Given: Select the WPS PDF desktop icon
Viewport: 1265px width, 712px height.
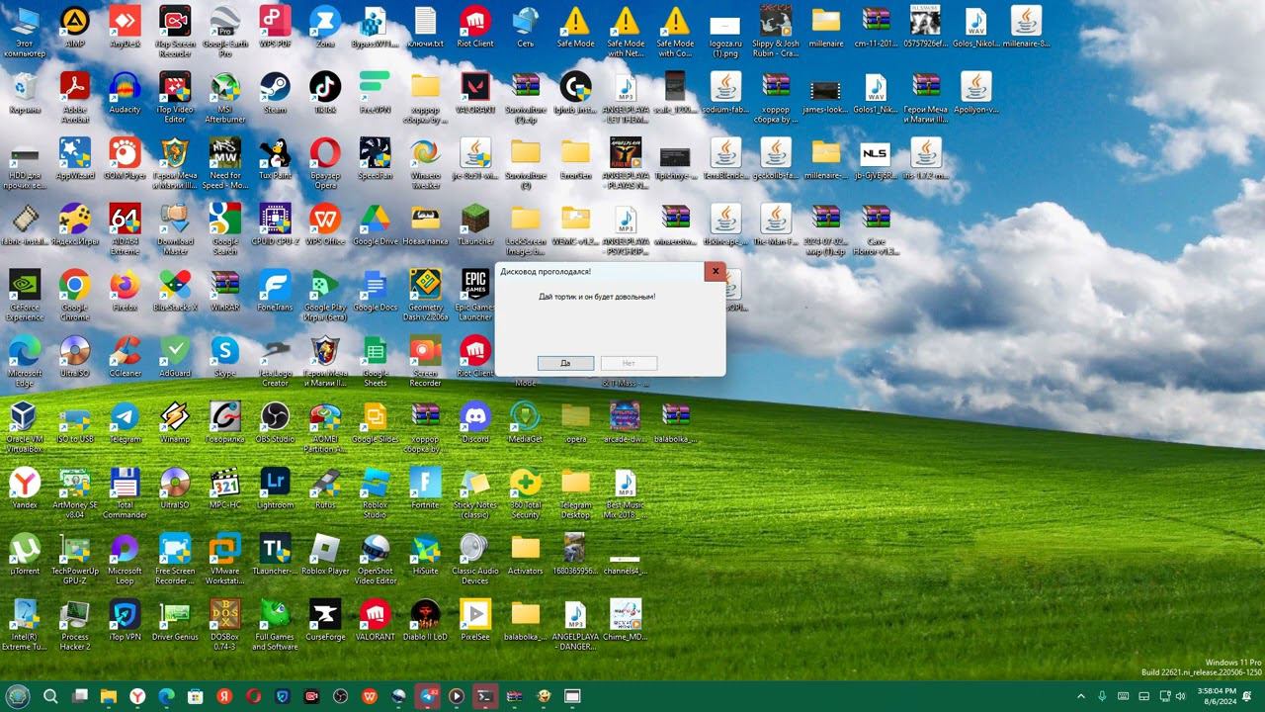Looking at the screenshot, I should (275, 27).
